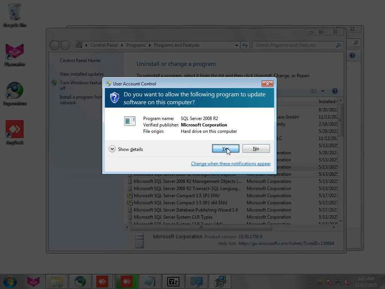
Task: Click the pink Plasmatex taskbar icon
Action: (x=33, y=281)
